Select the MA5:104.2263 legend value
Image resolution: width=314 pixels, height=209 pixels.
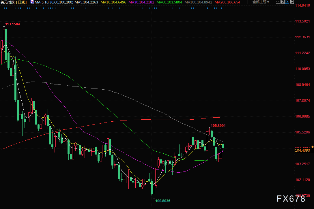click(x=86, y=2)
